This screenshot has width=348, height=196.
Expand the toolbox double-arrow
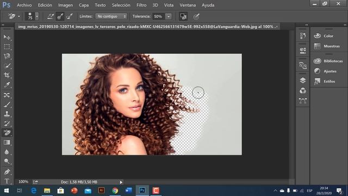pos(3,25)
